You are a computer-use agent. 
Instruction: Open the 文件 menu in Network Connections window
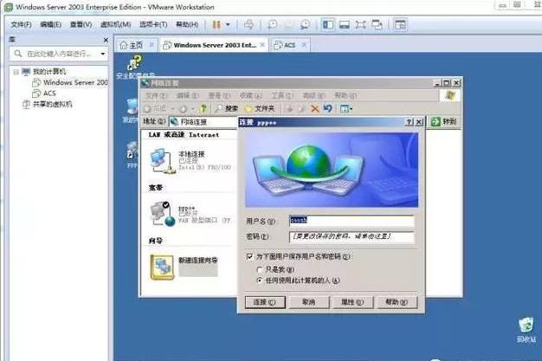click(156, 95)
